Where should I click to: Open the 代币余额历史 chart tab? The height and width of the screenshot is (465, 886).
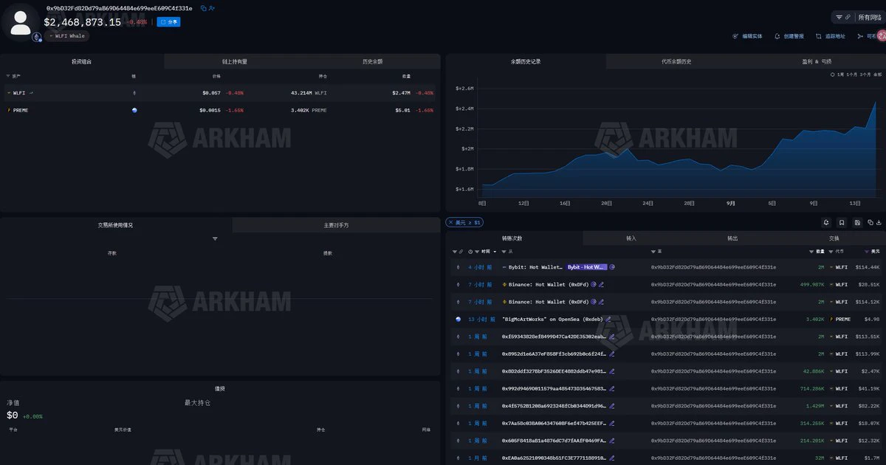676,62
